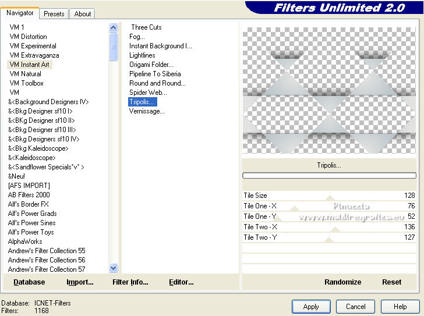Screen dimensions: 424x316
Task: Click the category list scrollbar thumb
Action: click(114, 47)
